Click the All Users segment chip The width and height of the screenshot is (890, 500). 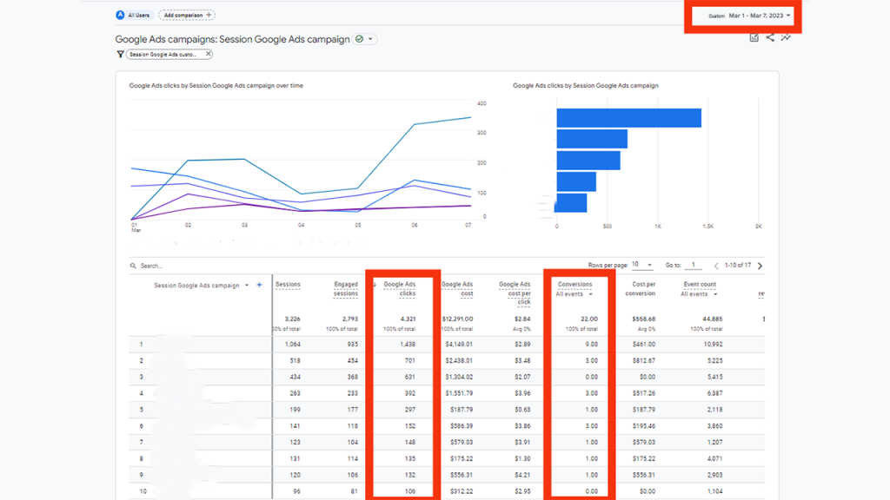point(133,16)
